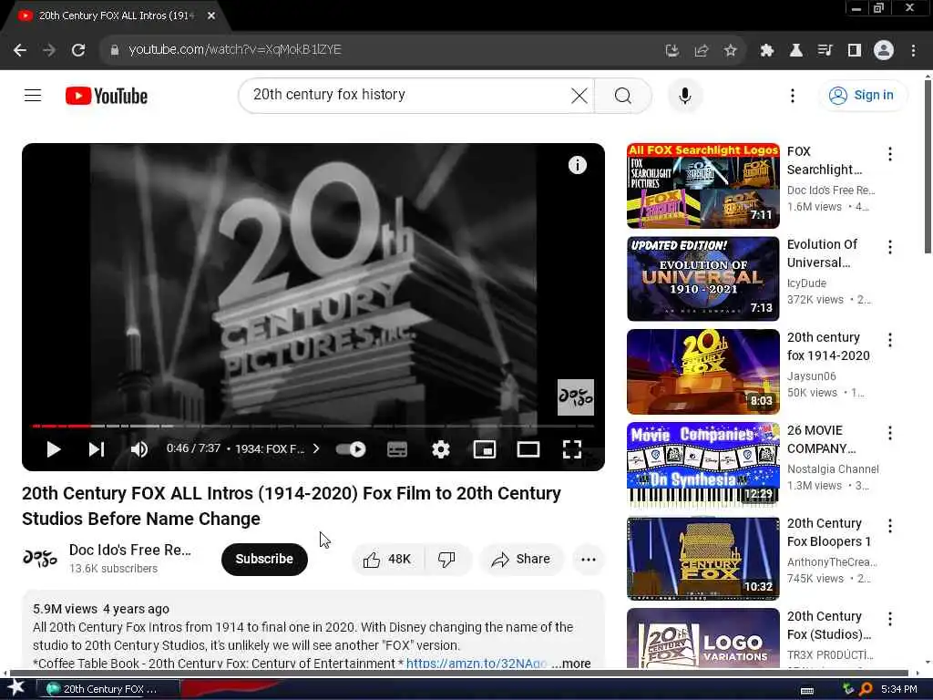Open the keyboard tray icon
The width and height of the screenshot is (933, 700).
[x=807, y=691]
